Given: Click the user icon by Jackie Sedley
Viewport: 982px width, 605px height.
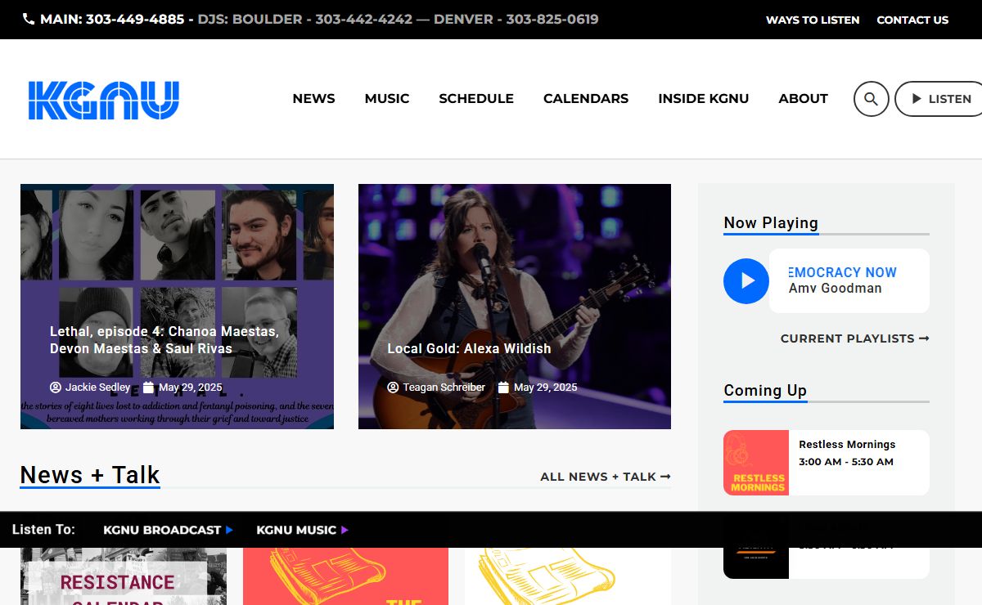Looking at the screenshot, I should coord(56,388).
